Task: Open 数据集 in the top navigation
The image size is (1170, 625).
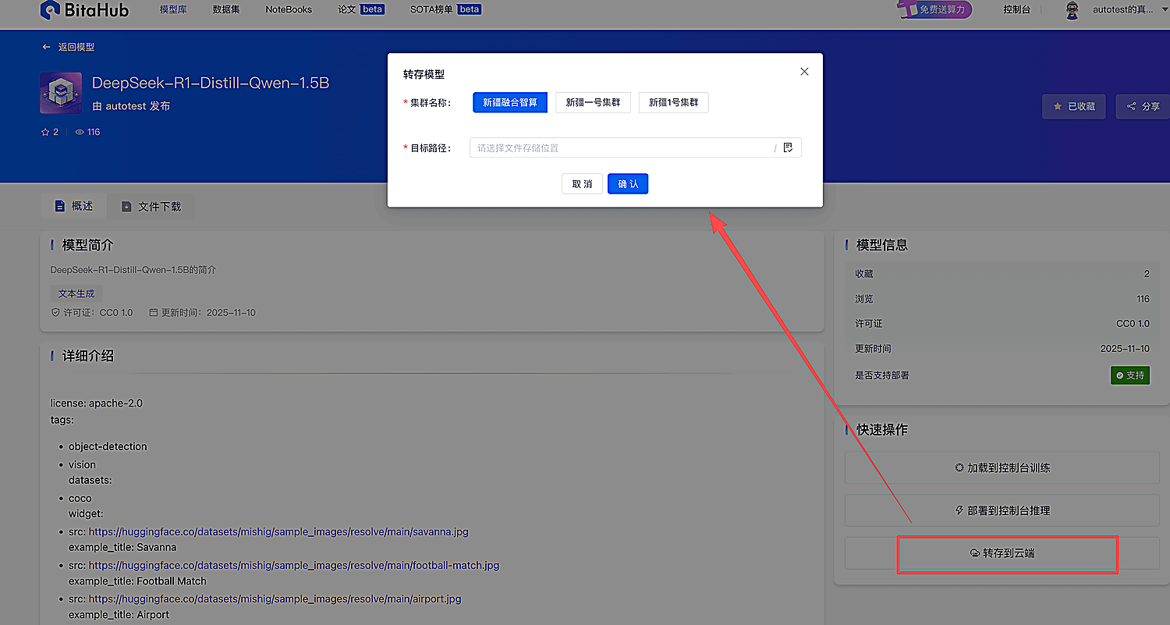Action: tap(226, 10)
